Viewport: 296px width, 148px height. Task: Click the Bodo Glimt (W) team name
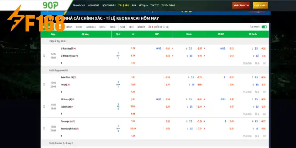pos(67,77)
